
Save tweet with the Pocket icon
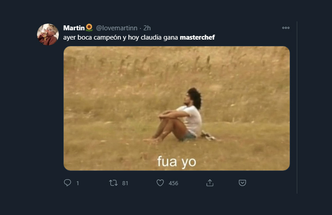(x=242, y=183)
